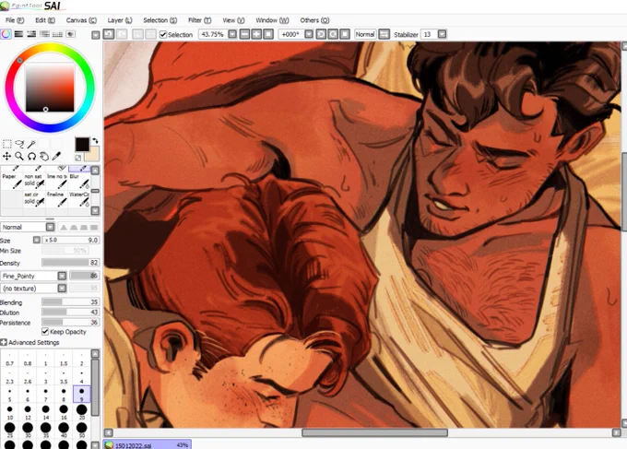Screen dimensions: 627x449
Task: Toggle the Keep Opacity checkbox
Action: (45, 332)
